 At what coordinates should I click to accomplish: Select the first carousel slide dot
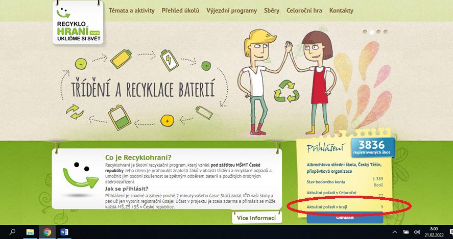click(x=365, y=32)
